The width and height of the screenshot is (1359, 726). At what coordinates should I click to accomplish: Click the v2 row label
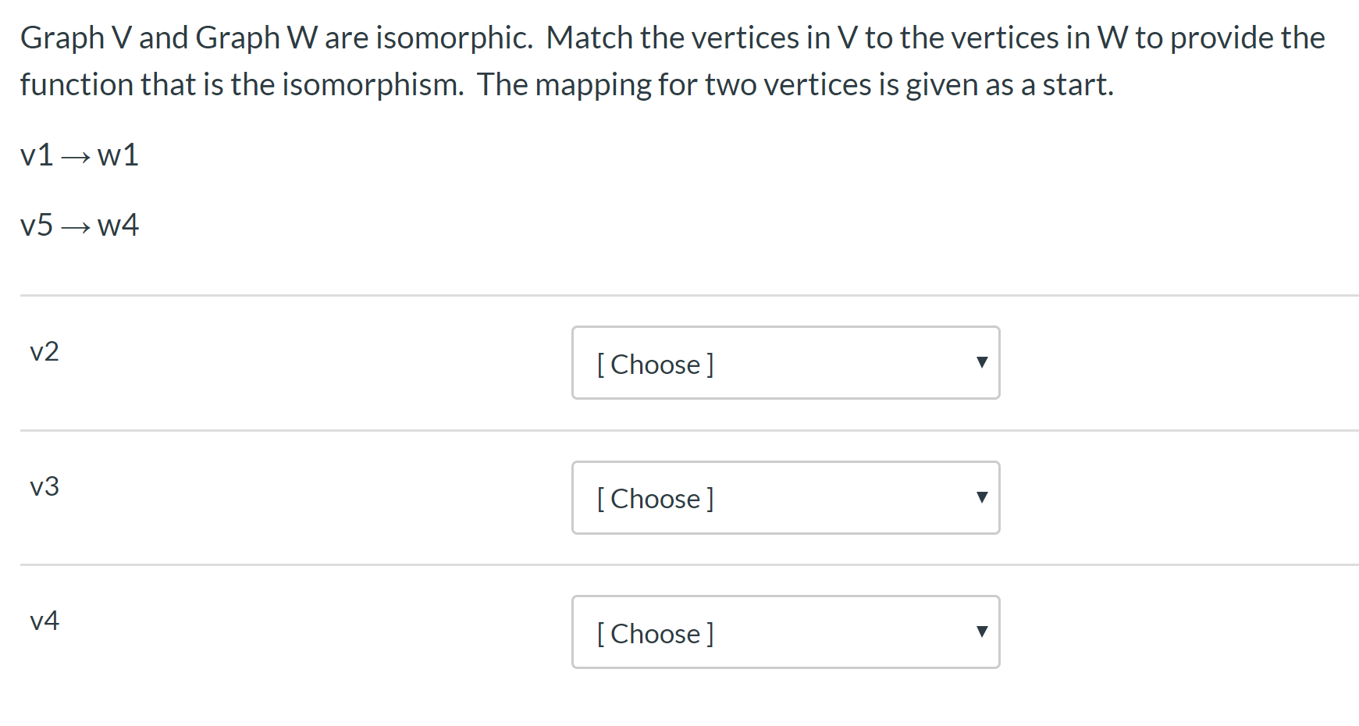44,351
